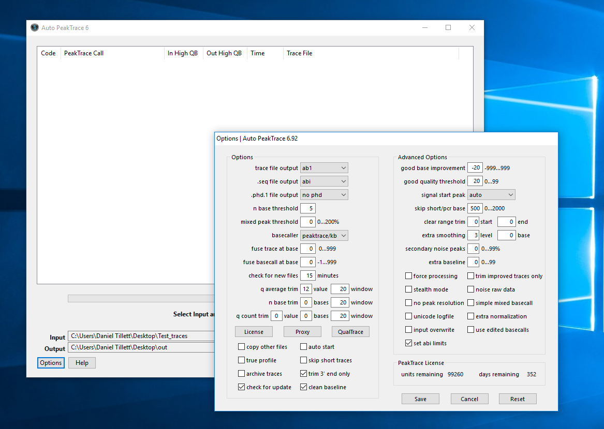Click the Options button in main window

51,363
